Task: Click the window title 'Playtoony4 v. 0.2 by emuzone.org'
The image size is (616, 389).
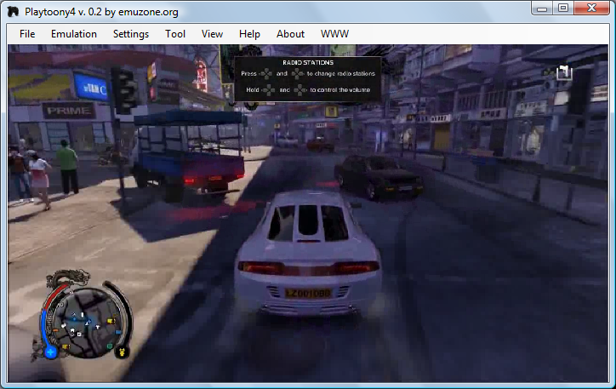Action: pyautogui.click(x=101, y=12)
